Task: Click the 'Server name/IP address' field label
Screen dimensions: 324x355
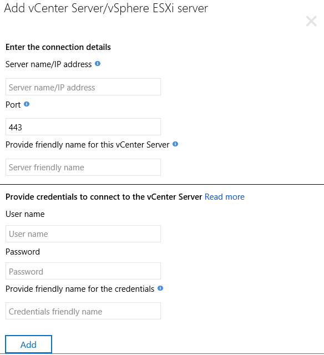Action: (x=48, y=64)
